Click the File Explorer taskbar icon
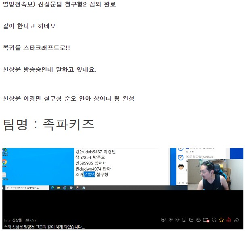245x231 pixels. coord(59,188)
